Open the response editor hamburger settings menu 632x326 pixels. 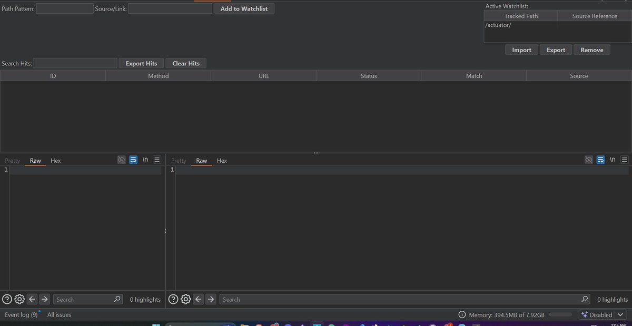click(x=624, y=160)
